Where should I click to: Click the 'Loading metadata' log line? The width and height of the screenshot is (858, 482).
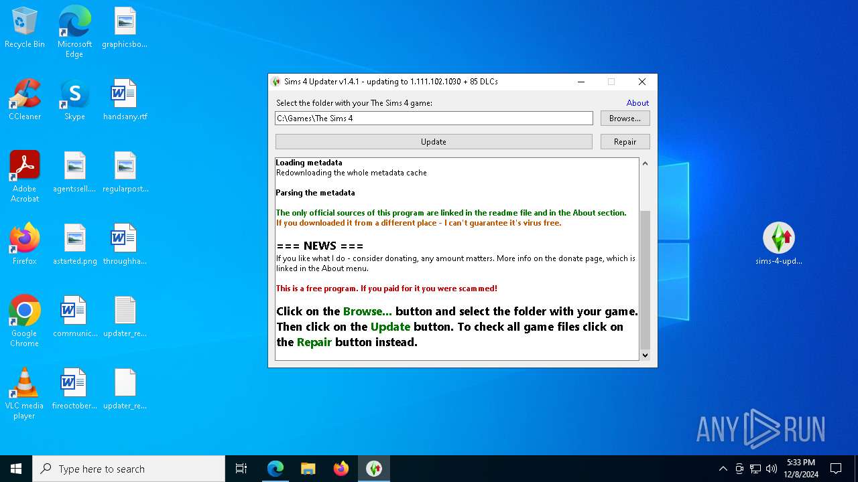click(309, 163)
